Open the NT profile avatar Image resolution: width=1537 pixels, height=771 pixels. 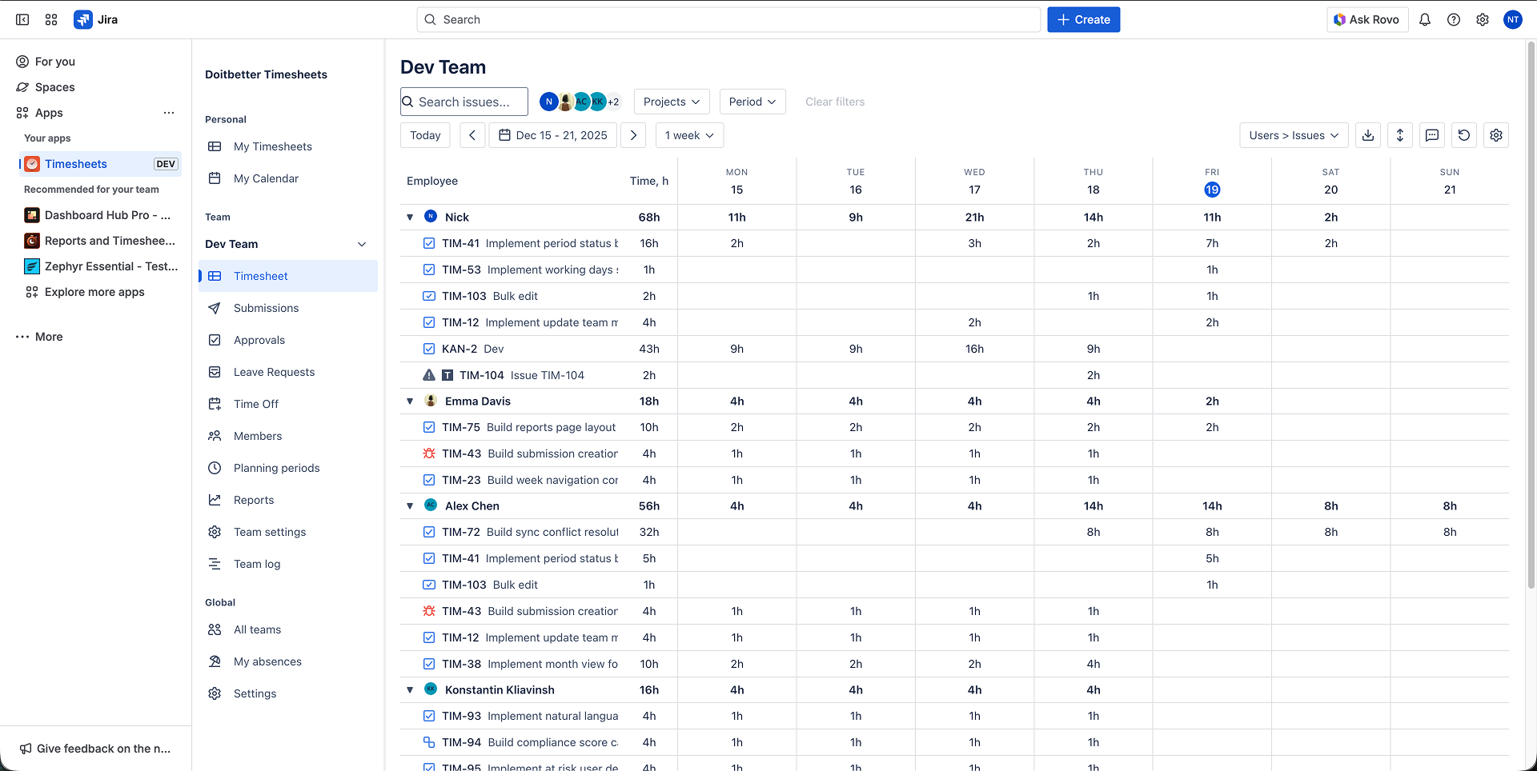[1512, 19]
